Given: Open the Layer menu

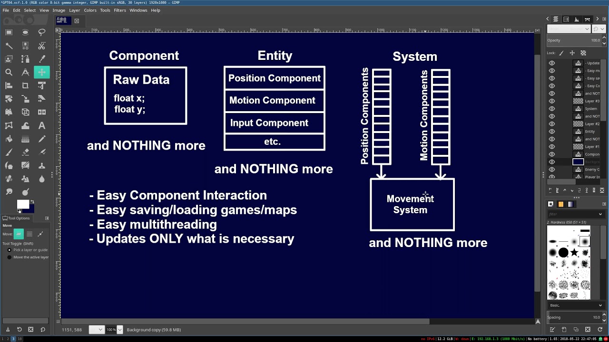Looking at the screenshot, I should (75, 10).
